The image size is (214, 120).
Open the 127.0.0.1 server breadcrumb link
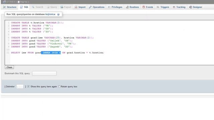coord(11,2)
